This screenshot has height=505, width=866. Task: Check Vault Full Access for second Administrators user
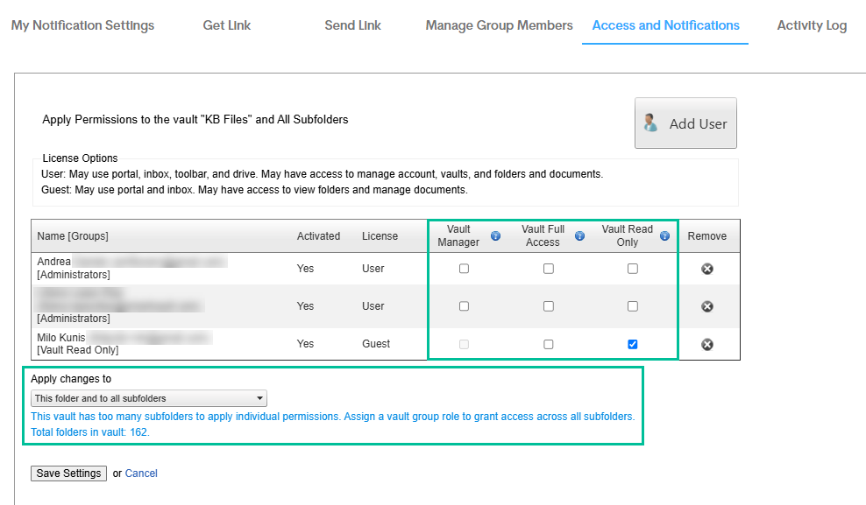[x=549, y=306]
